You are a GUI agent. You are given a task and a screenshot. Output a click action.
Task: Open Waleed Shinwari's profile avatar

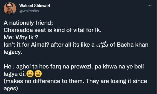pyautogui.click(x=10, y=8)
